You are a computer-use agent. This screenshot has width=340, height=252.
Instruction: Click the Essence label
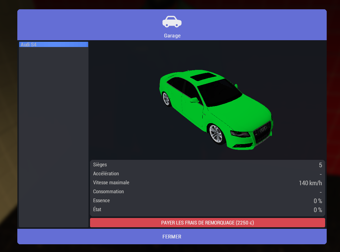101,201
